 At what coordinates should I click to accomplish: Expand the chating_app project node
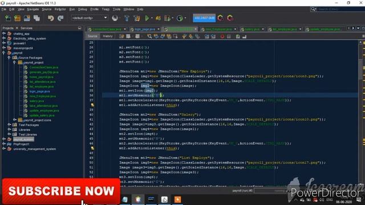4,34
